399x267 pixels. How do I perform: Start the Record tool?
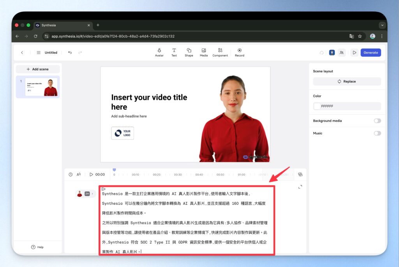coord(239,52)
